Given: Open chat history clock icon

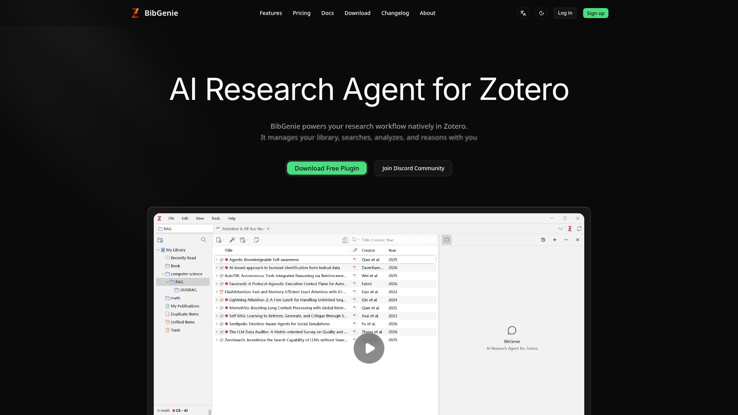Looking at the screenshot, I should (543, 240).
